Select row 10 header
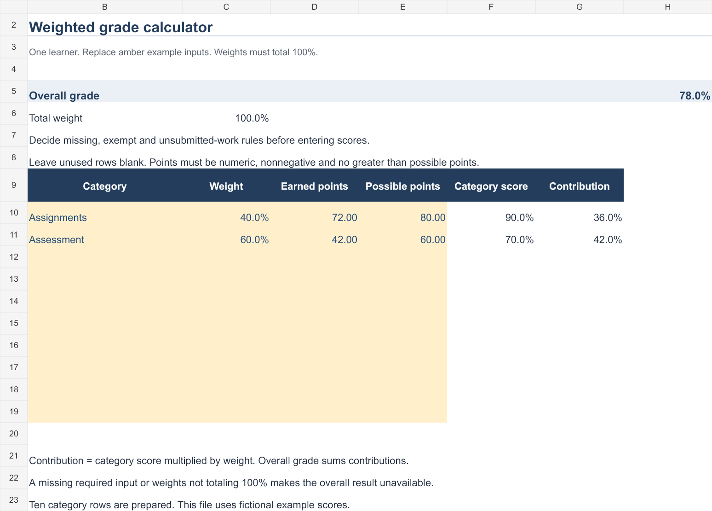712x511 pixels. (14, 213)
